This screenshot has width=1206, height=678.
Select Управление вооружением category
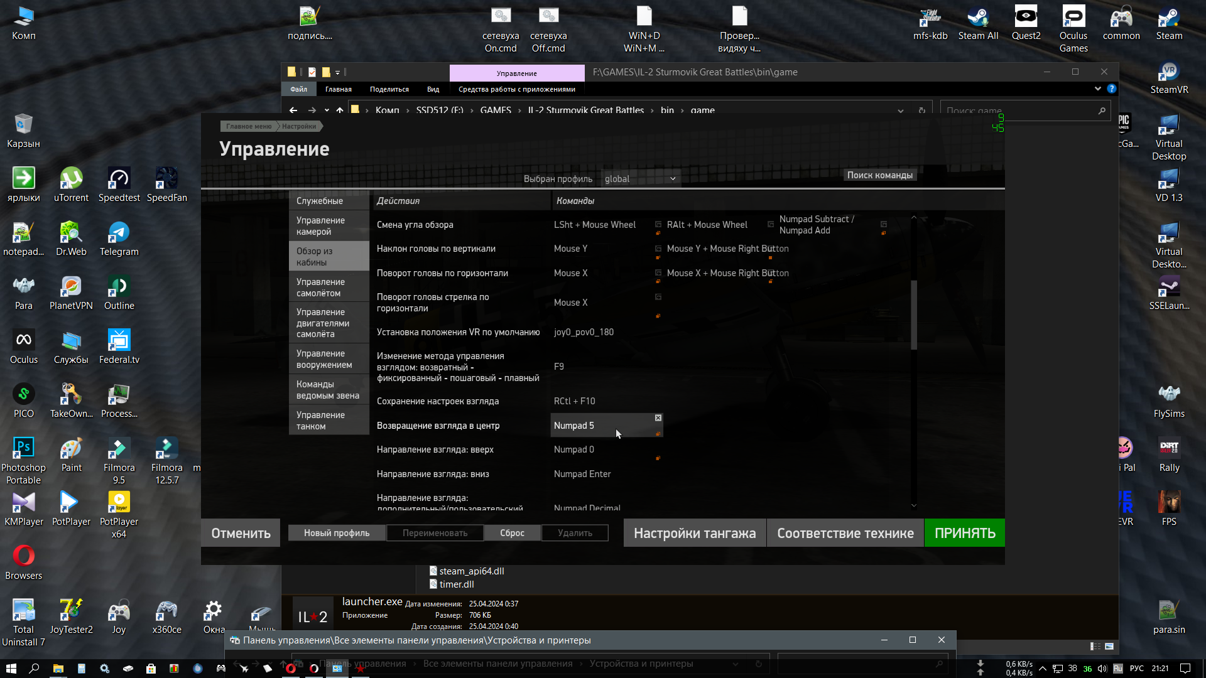329,359
